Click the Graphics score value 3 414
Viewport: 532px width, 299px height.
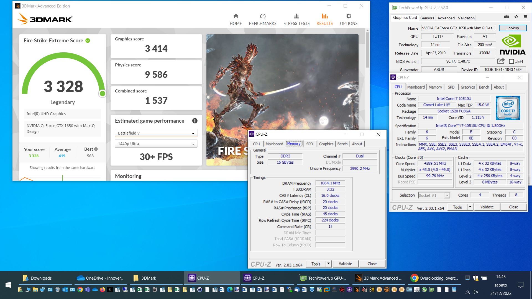[x=156, y=49]
